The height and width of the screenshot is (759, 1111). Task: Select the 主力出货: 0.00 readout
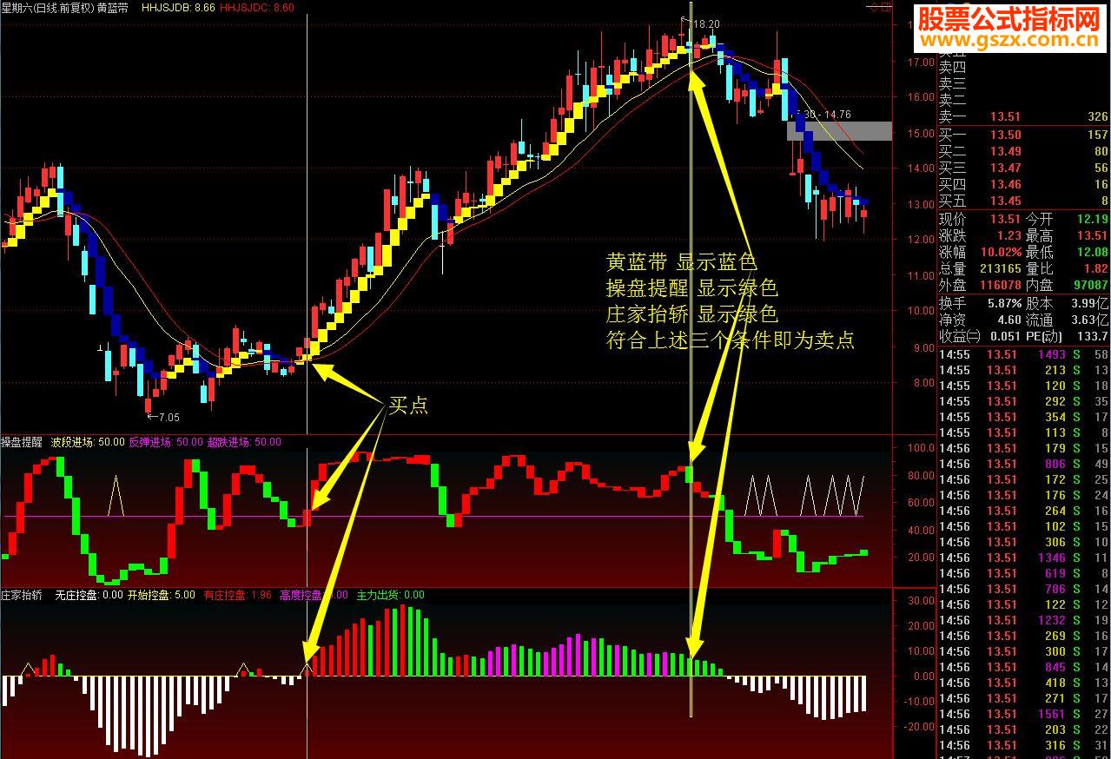pyautogui.click(x=391, y=596)
